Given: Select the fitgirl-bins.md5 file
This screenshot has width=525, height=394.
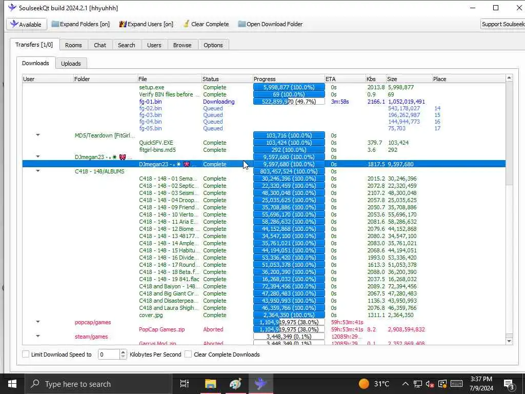Looking at the screenshot, I should pyautogui.click(x=157, y=150).
